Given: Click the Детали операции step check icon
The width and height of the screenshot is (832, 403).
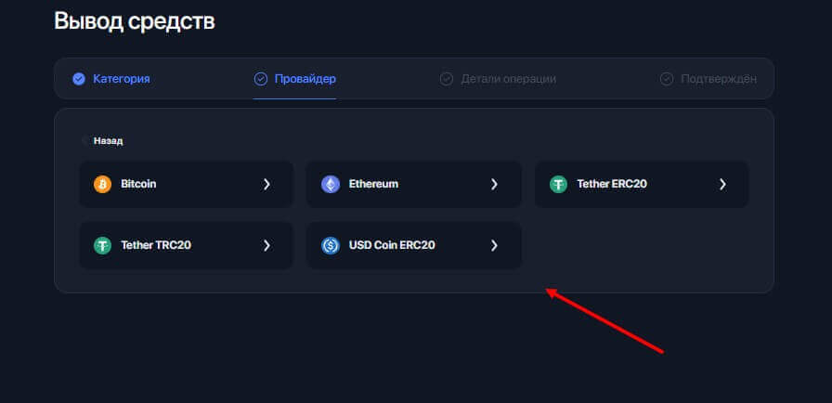Looking at the screenshot, I should (446, 79).
